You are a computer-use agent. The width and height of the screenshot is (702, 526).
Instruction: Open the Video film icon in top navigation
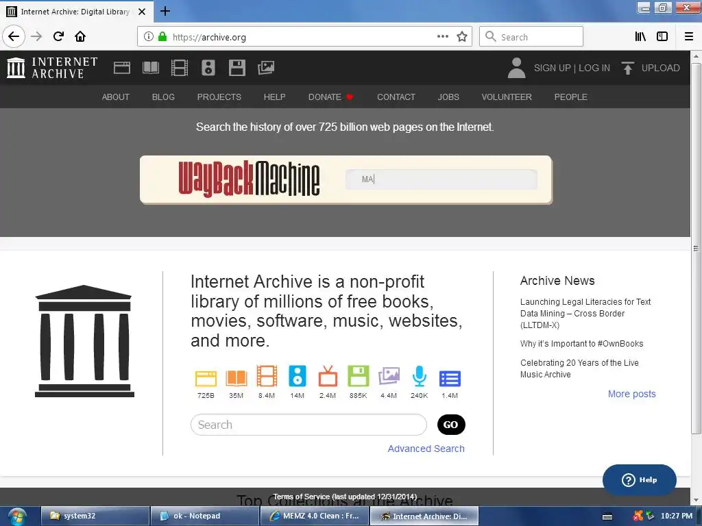click(x=180, y=68)
